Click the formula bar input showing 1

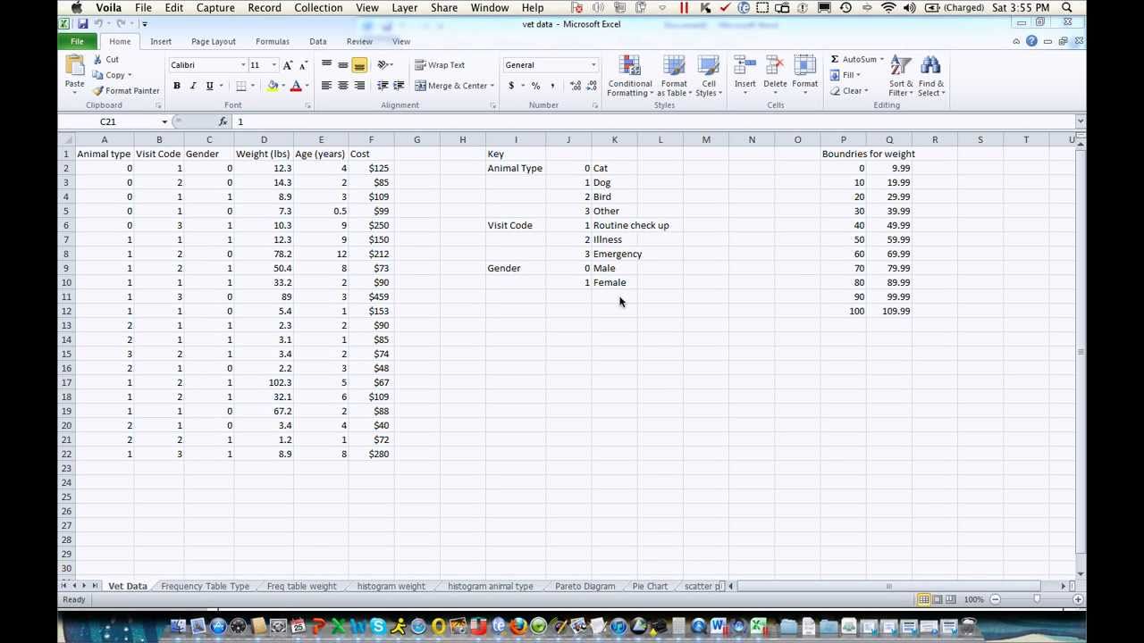tap(654, 121)
